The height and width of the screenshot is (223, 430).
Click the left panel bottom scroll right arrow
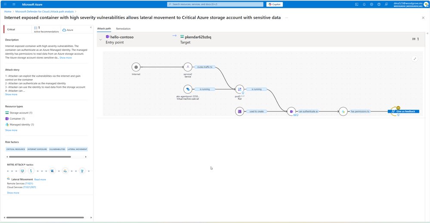point(91,217)
